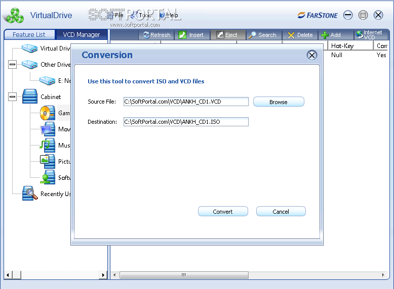
Task: Collapse the Other Drives tree node
Action: point(12,64)
